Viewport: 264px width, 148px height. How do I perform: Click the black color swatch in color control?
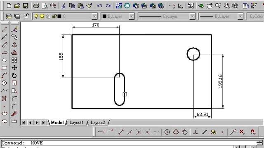104,16
